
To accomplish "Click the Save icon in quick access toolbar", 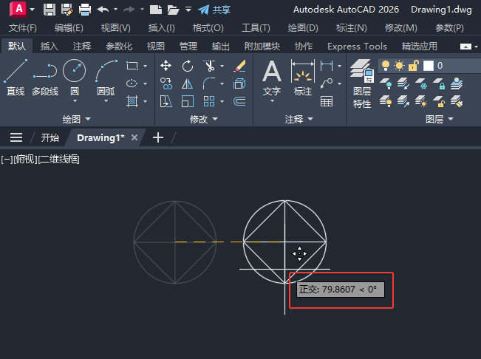I will point(50,10).
